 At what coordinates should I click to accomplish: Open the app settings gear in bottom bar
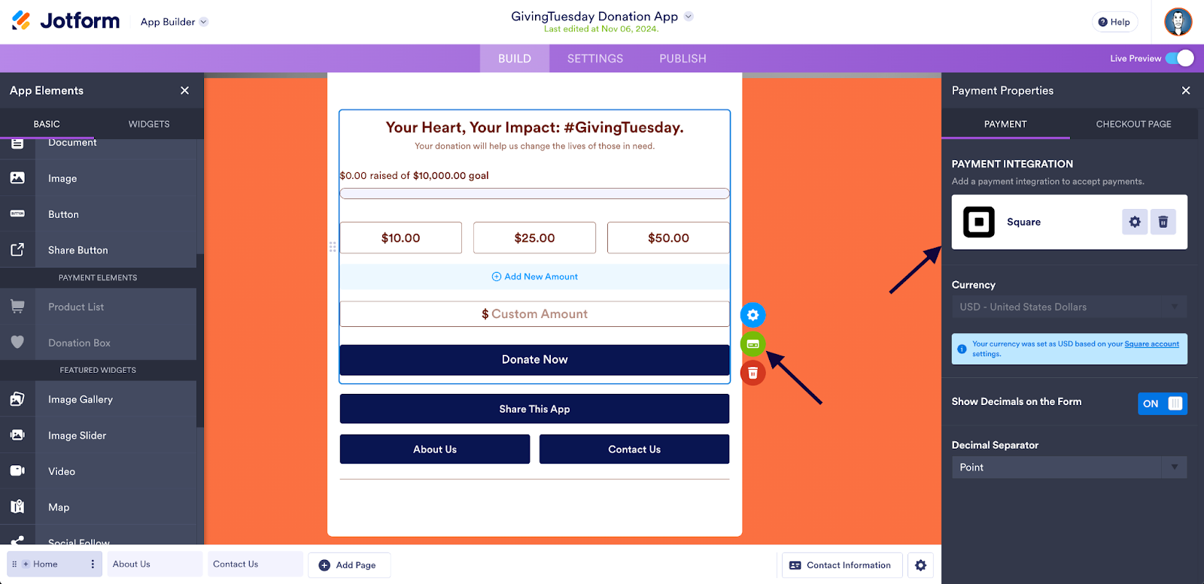coord(920,565)
